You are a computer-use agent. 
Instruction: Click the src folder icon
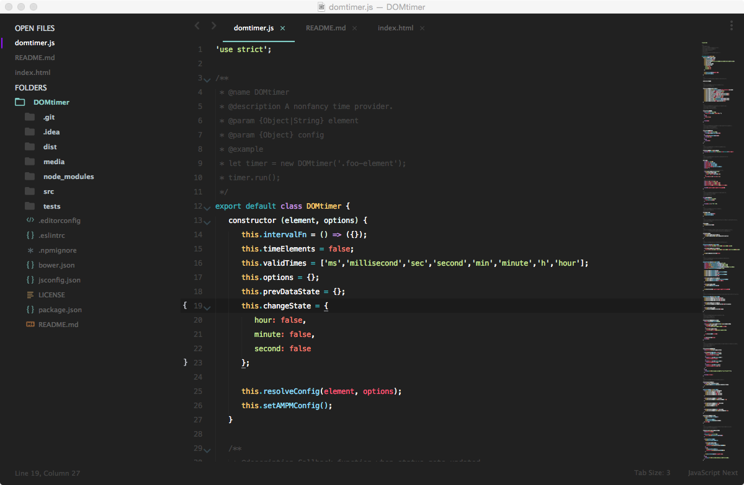30,191
